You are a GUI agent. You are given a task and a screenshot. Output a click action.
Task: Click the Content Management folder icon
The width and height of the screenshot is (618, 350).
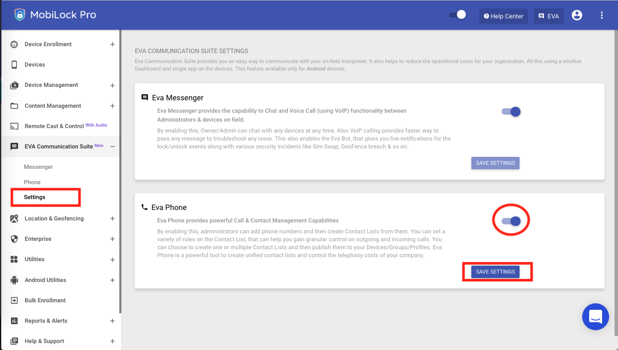[14, 106]
